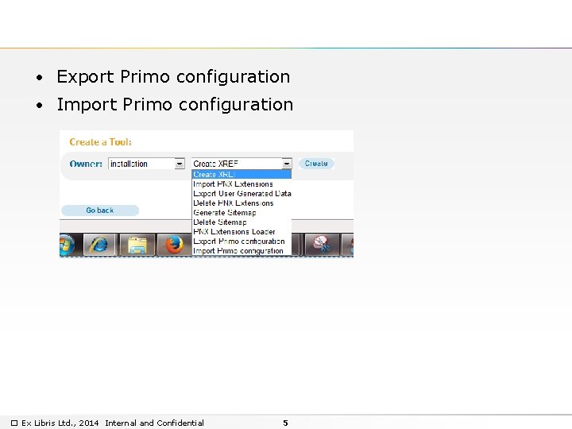Viewport: 572px width, 429px height.
Task: Click the Ex Libris Ltd., 2014 footer text
Action: pos(60,423)
